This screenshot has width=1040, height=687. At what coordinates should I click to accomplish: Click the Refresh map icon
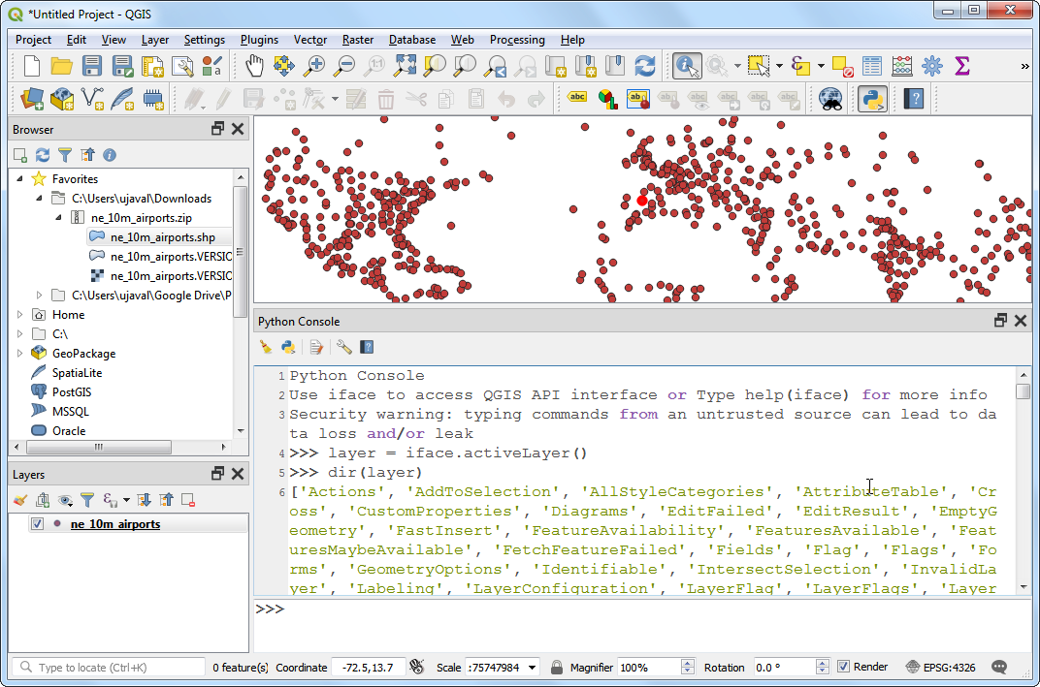click(644, 66)
